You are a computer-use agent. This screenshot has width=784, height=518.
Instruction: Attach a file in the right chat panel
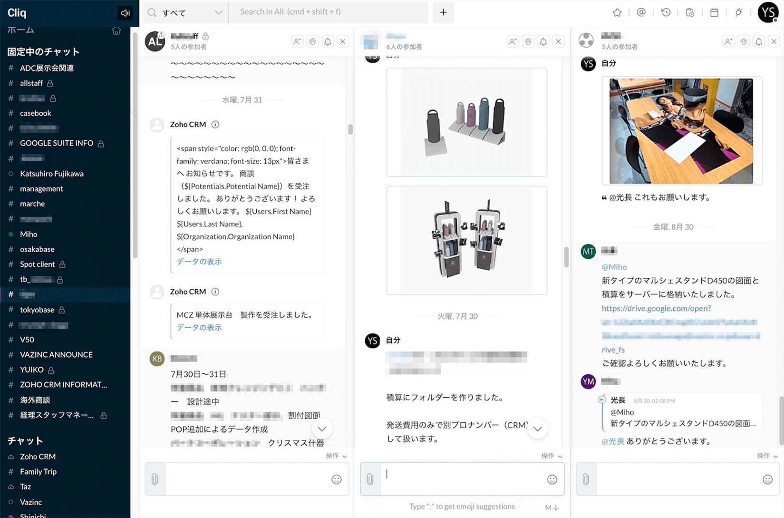click(586, 479)
